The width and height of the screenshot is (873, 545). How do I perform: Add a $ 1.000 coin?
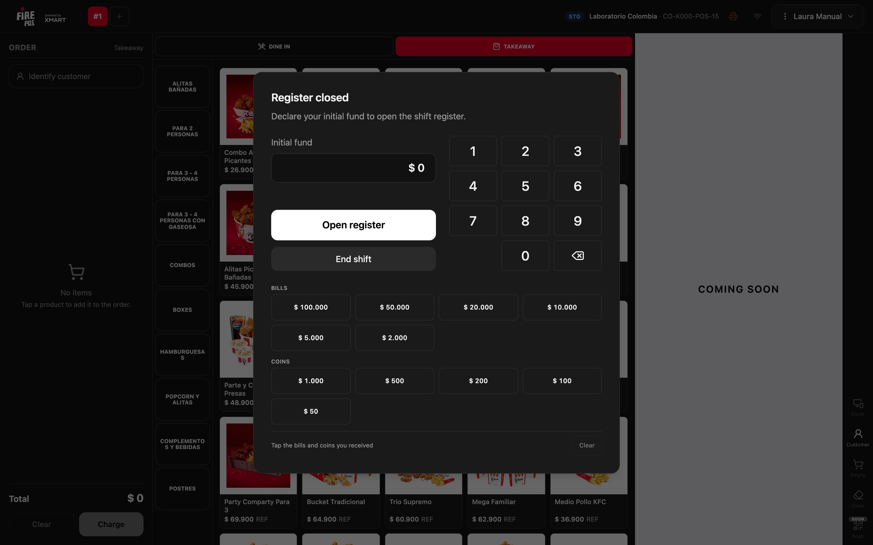(311, 381)
